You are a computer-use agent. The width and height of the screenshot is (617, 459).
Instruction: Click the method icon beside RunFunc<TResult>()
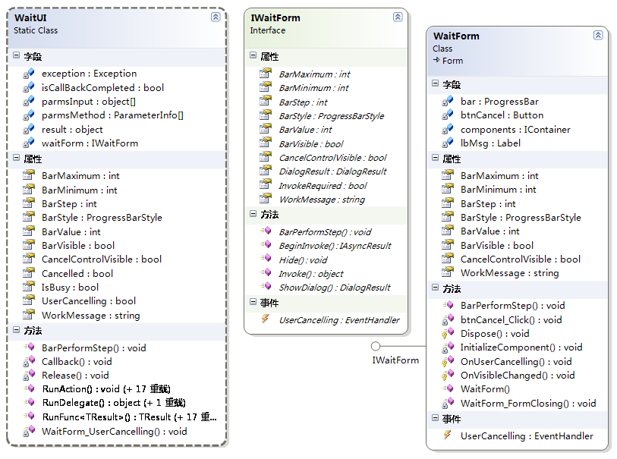pos(29,417)
